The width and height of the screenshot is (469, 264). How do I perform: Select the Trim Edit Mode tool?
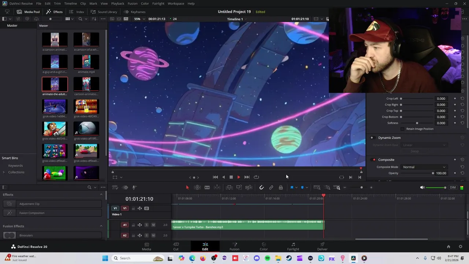[x=197, y=187]
